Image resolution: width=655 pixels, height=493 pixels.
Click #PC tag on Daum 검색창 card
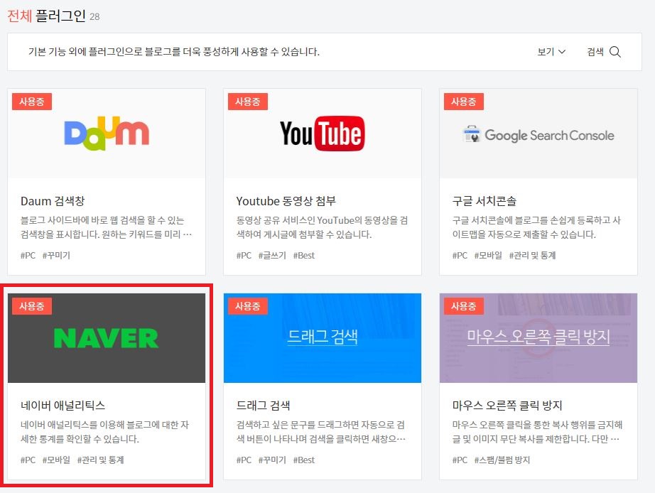(x=28, y=255)
